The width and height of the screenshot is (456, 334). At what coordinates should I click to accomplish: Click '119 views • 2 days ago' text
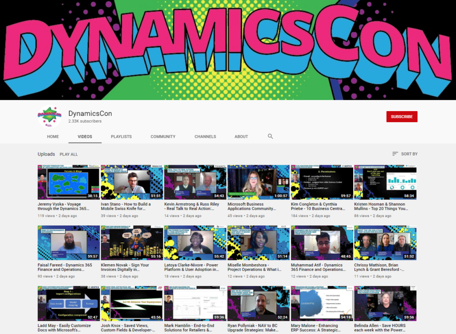[57, 216]
